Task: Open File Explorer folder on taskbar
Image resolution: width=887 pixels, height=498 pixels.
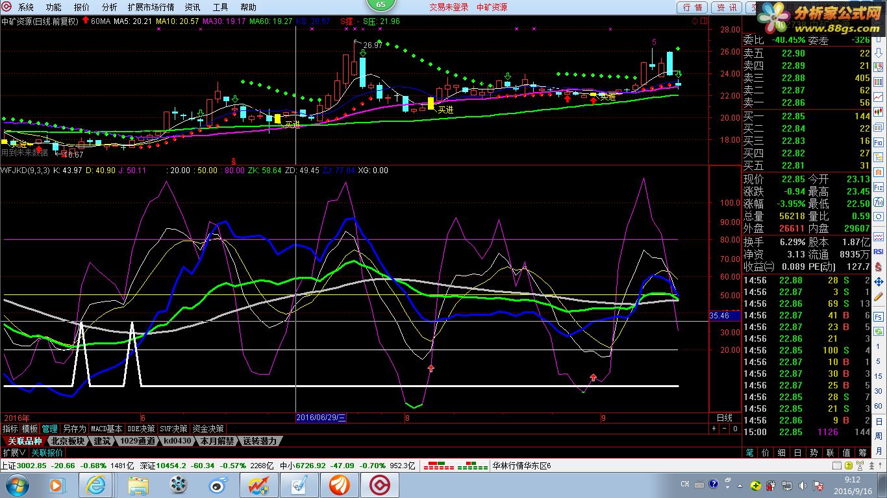Action: pyautogui.click(x=139, y=485)
